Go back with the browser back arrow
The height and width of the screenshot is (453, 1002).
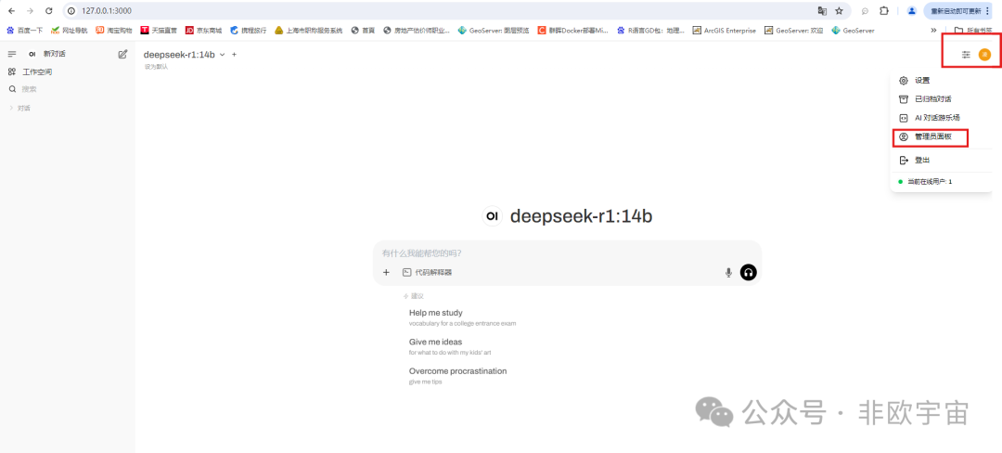coord(11,11)
